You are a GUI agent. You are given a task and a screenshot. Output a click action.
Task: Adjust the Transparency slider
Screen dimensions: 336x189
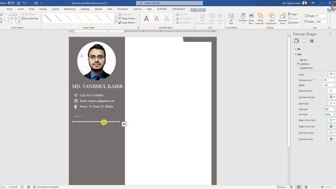[313, 80]
